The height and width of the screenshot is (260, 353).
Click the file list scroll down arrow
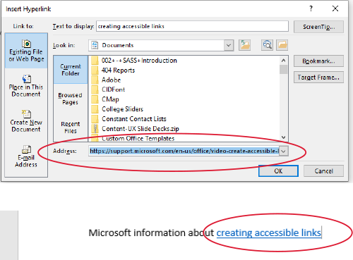[x=284, y=137]
